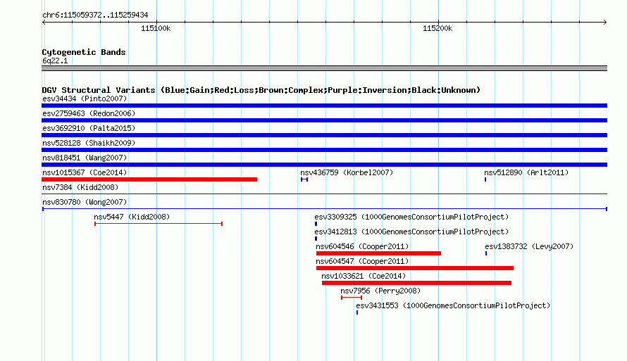627x361 pixels.
Task: Click the nsv830780 thin blue line
Action: [324, 209]
